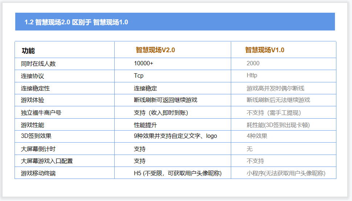Click the 2000 value cell
This screenshot has width=352, height=201.
(253, 63)
